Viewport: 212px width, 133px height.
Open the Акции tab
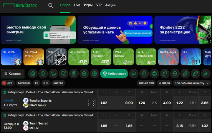tap(110, 5)
